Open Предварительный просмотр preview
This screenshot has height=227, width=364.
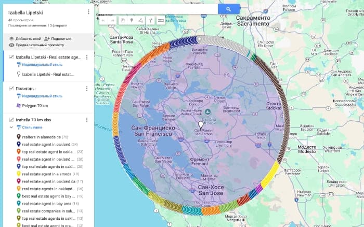pos(36,45)
